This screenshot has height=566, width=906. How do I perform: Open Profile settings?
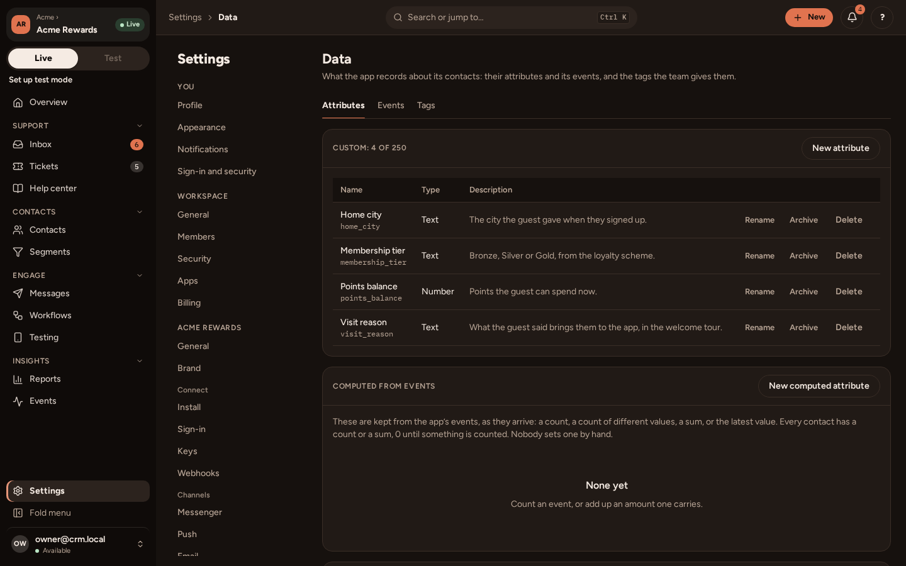190,106
